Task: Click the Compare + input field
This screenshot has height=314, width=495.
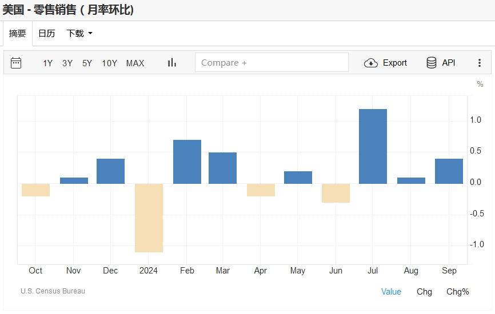Action: [x=272, y=63]
